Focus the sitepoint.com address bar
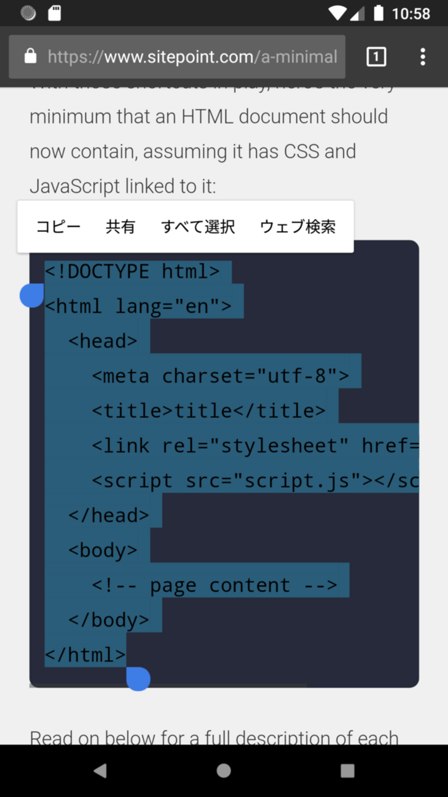Viewport: 448px width, 797px height. tap(177, 57)
